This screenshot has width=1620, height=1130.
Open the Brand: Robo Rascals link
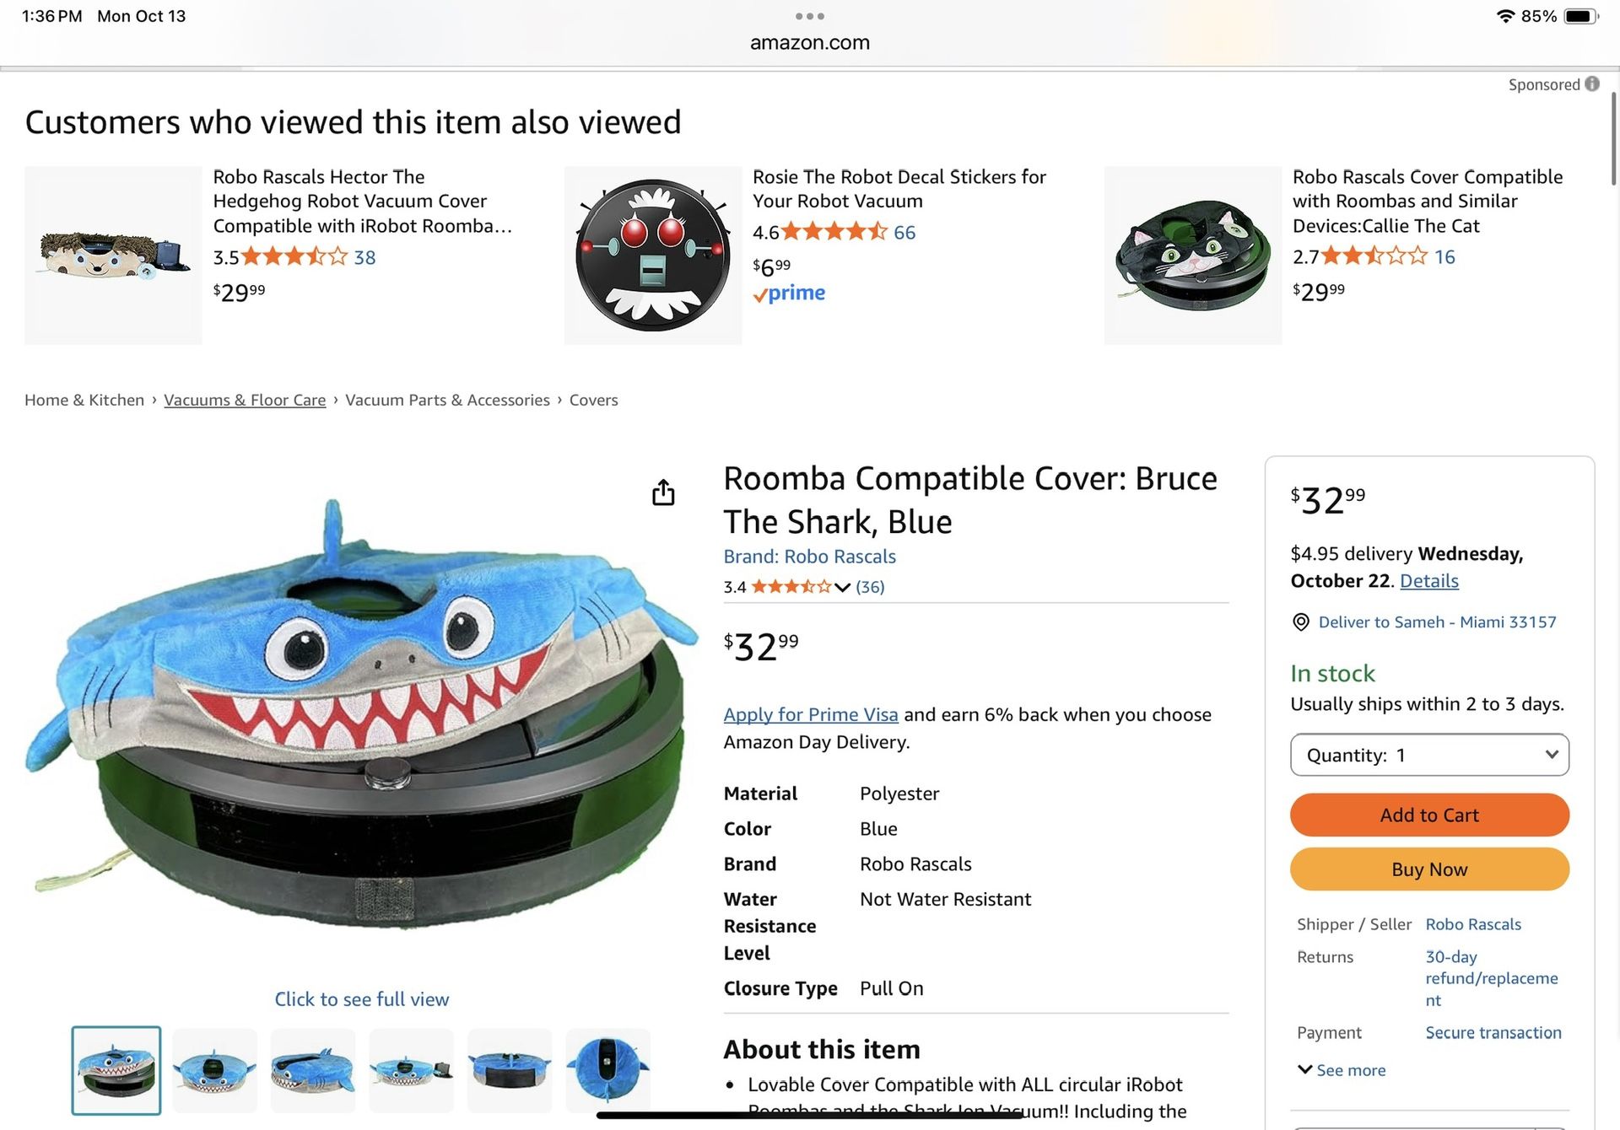(x=809, y=557)
